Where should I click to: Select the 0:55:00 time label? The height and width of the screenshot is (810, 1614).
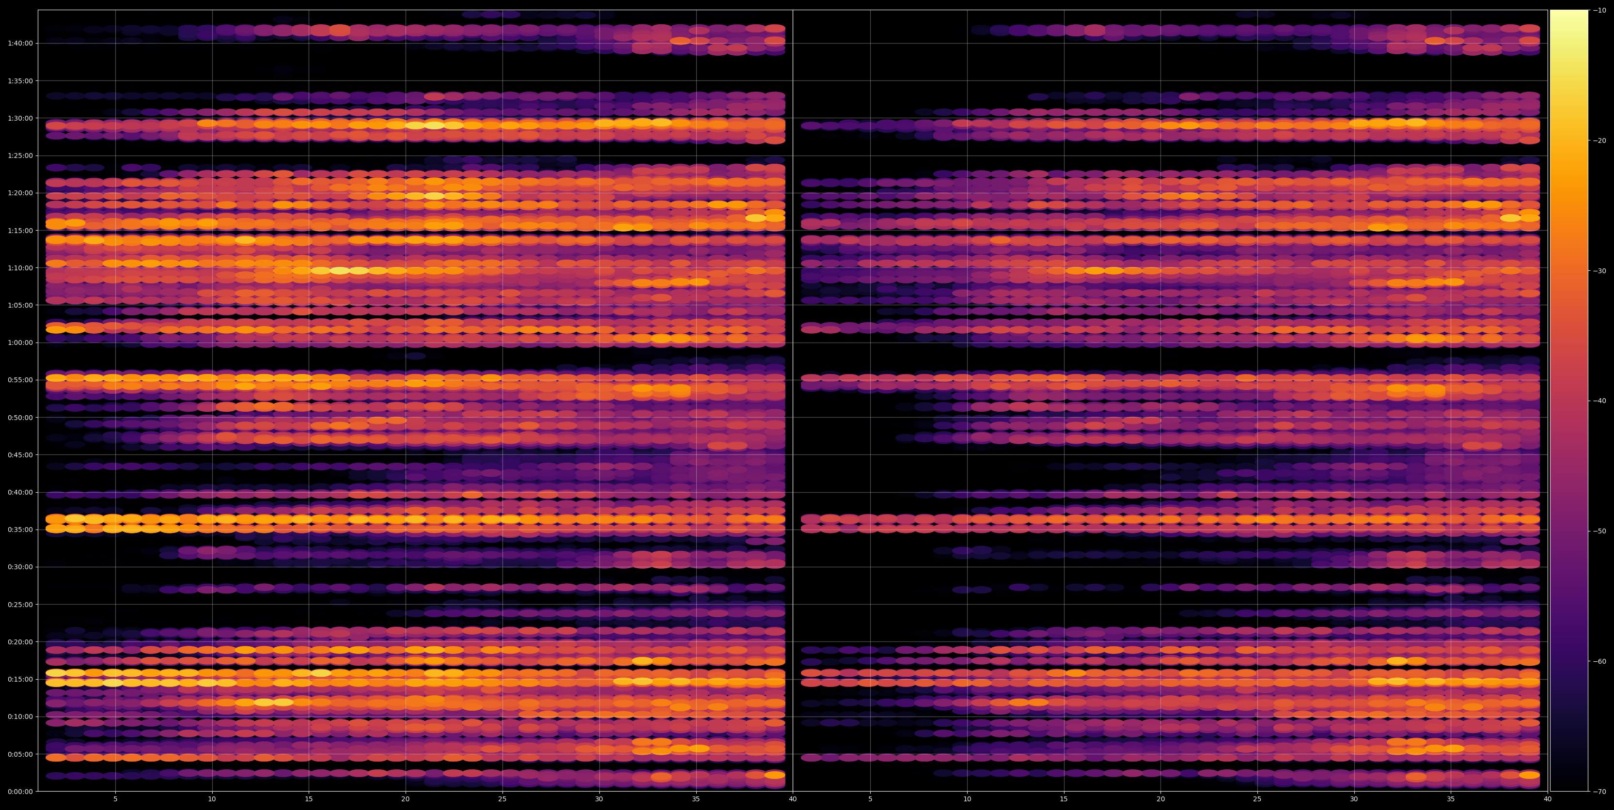[x=21, y=380]
